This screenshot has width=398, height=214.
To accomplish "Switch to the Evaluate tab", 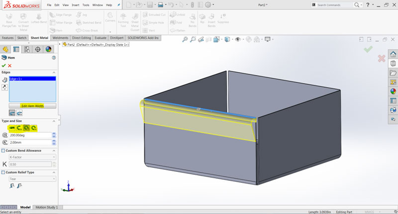I will pos(100,38).
